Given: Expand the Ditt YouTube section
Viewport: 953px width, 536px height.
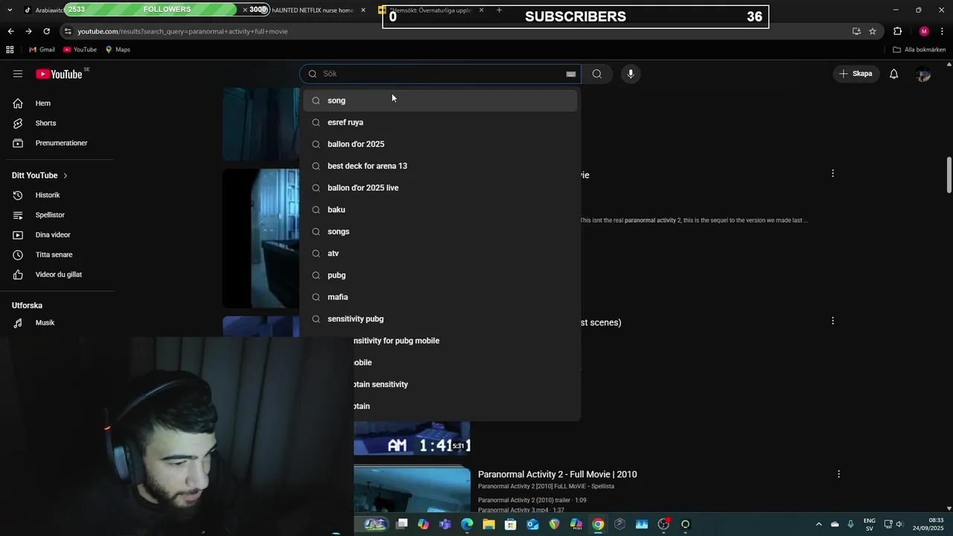Looking at the screenshot, I should point(39,176).
